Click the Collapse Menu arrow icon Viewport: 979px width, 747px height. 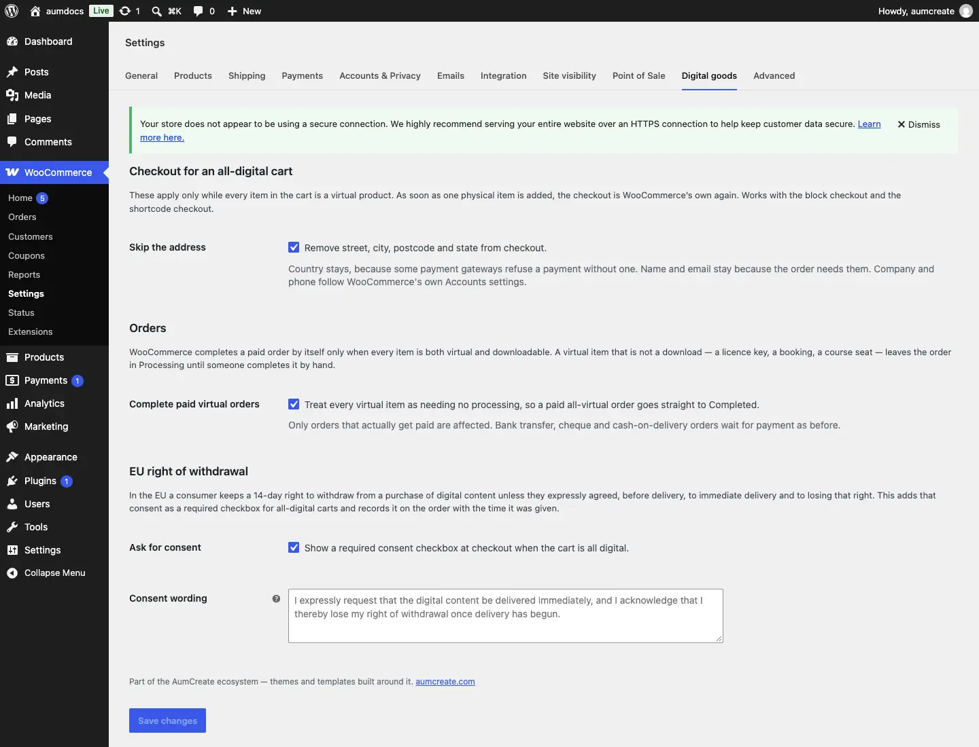coord(12,573)
